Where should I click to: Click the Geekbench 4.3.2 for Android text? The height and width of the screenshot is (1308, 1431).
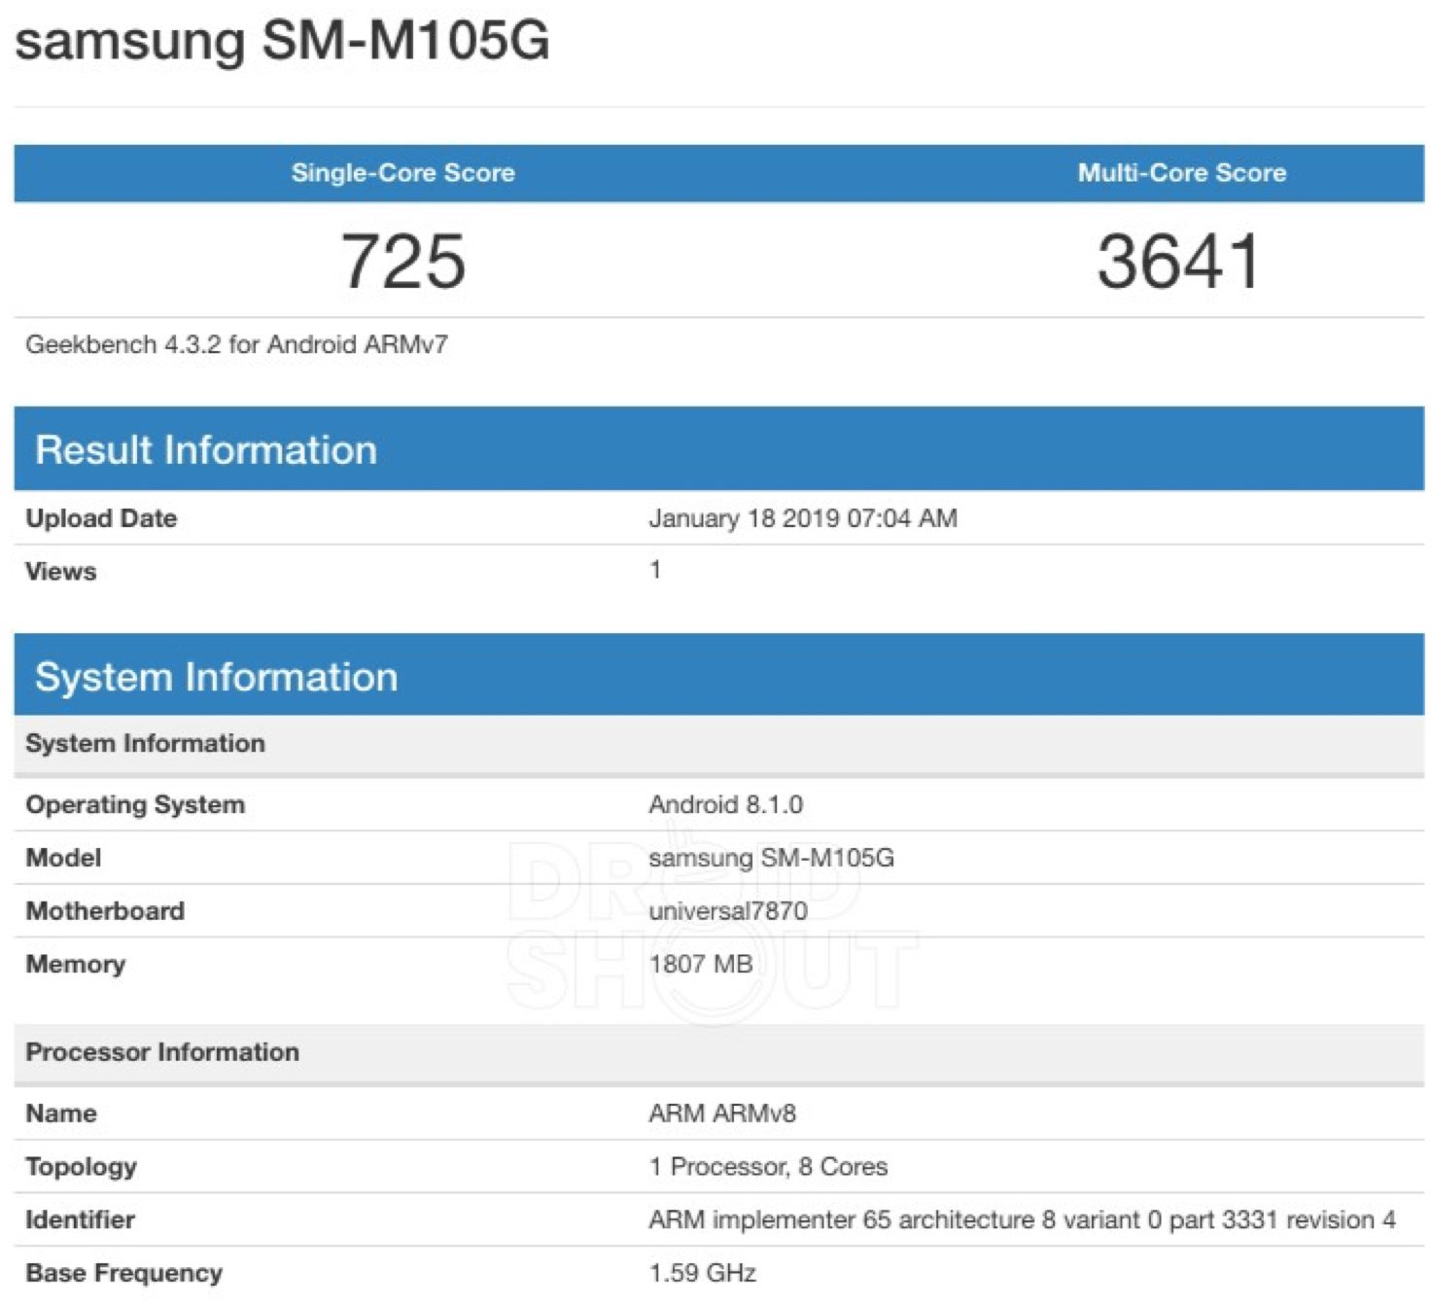click(x=236, y=344)
